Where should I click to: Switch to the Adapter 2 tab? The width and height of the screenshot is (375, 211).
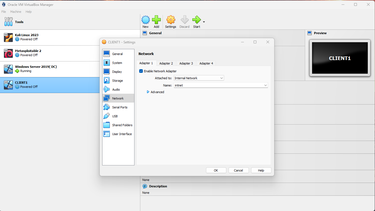pyautogui.click(x=166, y=63)
